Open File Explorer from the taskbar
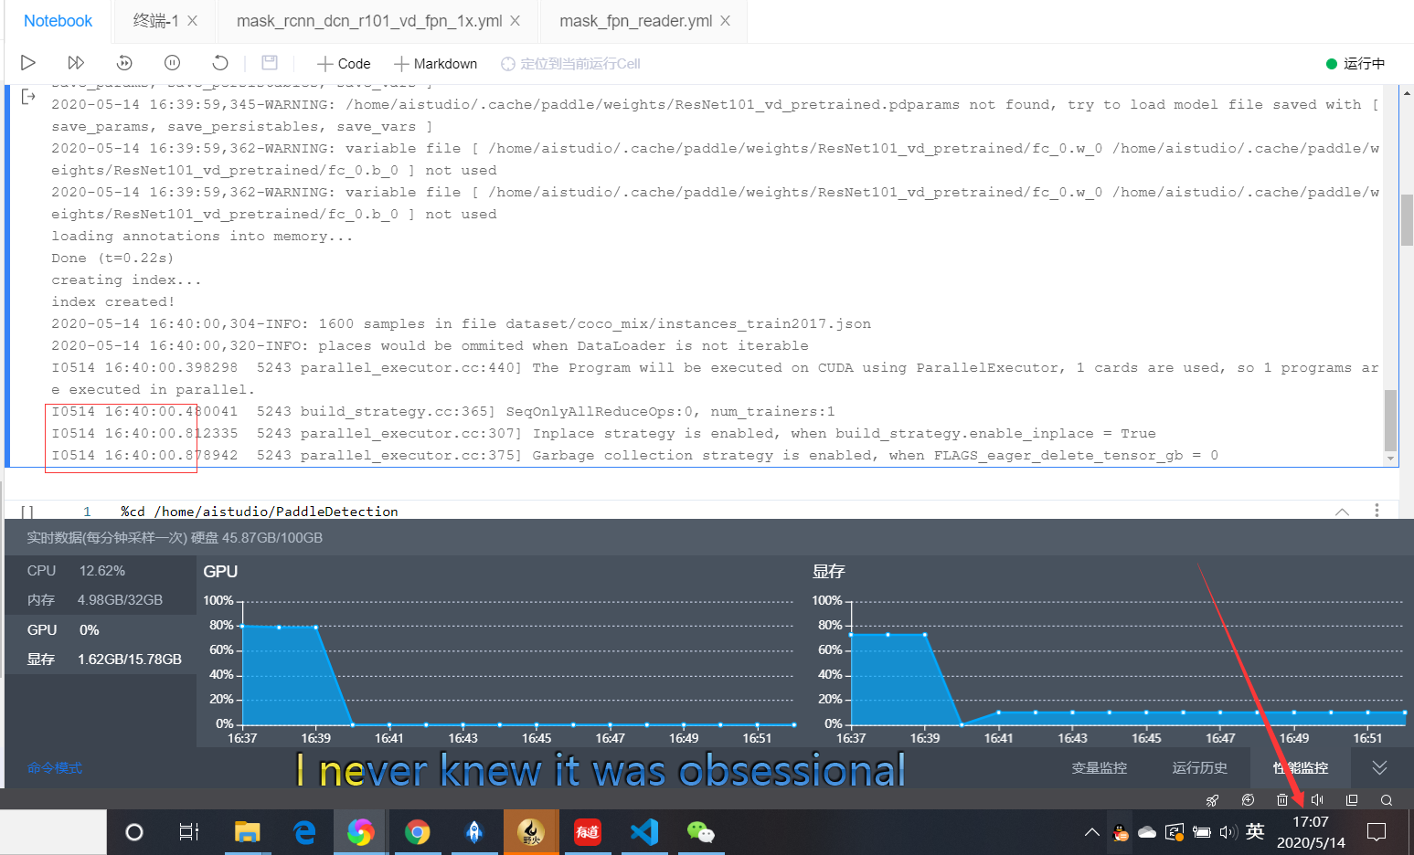 [x=247, y=832]
